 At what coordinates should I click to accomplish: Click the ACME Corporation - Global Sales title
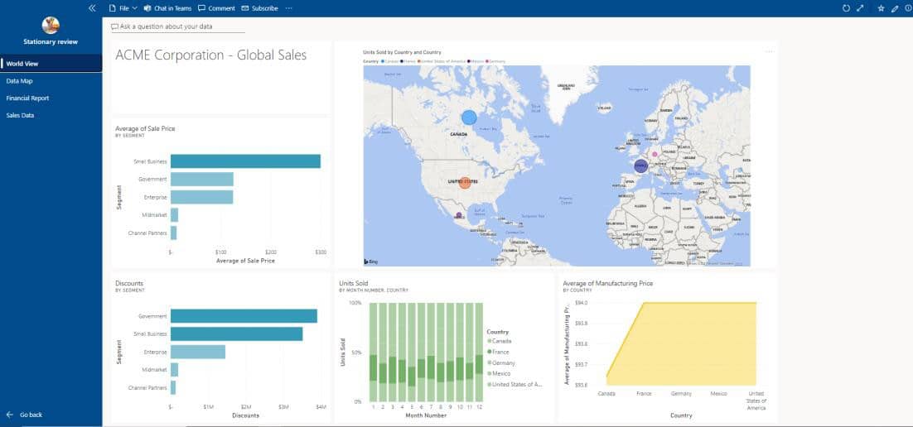(210, 55)
